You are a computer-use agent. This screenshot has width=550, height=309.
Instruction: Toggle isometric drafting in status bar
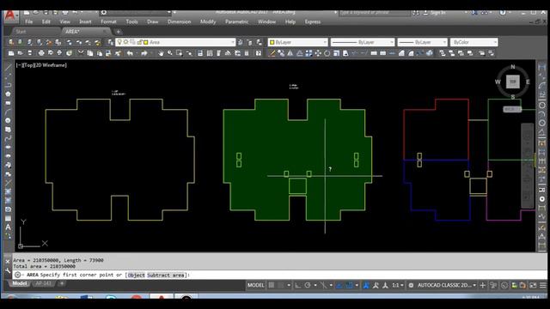[x=323, y=285]
